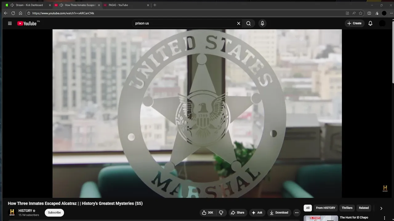Image resolution: width=394 pixels, height=221 pixels.
Task: Add this page to favorites
Action: pyautogui.click(x=360, y=13)
